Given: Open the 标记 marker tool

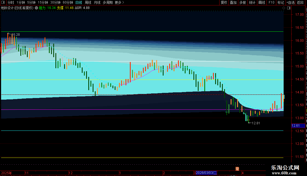Looking at the screenshot, I should [x=281, y=2].
